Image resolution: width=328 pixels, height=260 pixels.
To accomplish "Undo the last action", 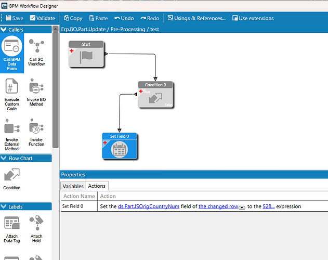I will click(124, 18).
